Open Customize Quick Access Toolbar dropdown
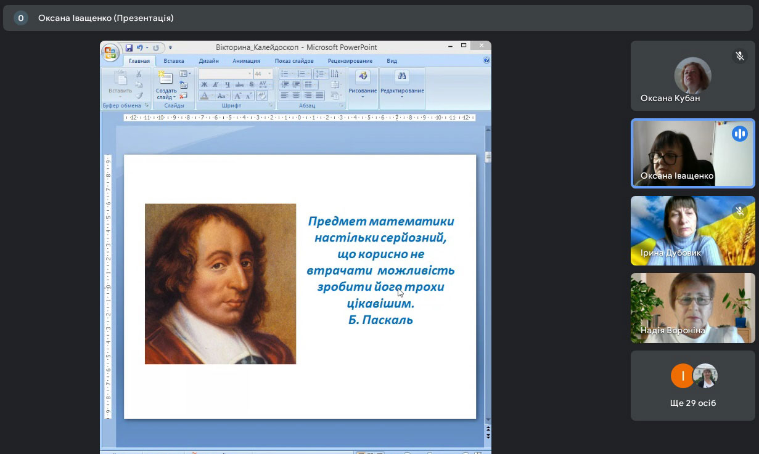Screen dimensions: 759x454 click(x=170, y=47)
